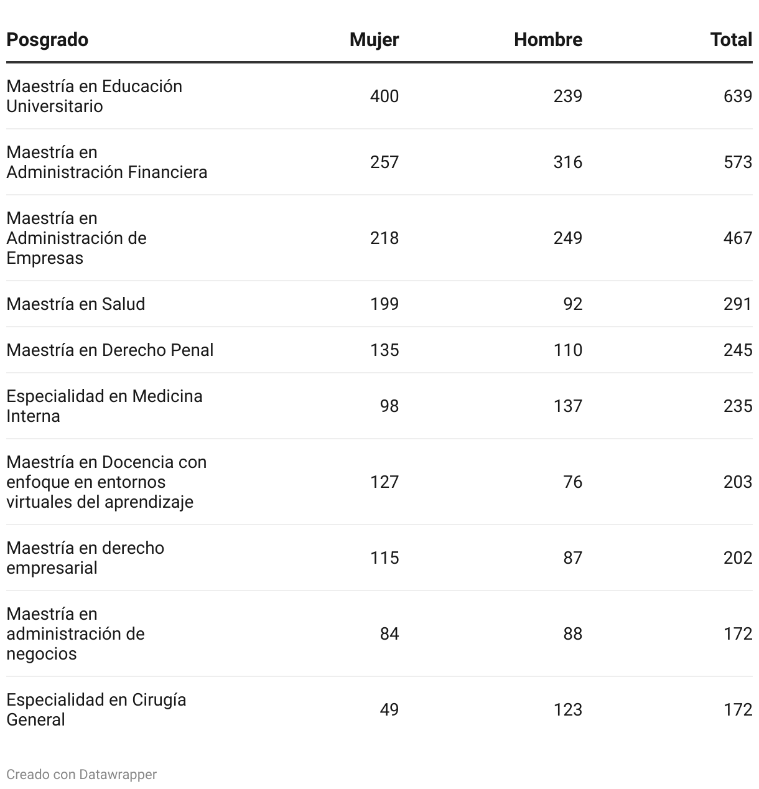
Task: Select Maestría en Administración de Empresas label
Action: (x=77, y=238)
